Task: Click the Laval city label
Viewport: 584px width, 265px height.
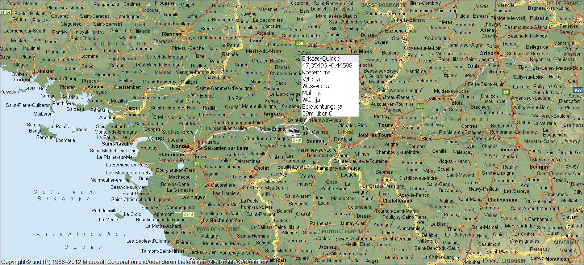Action: pos(256,41)
